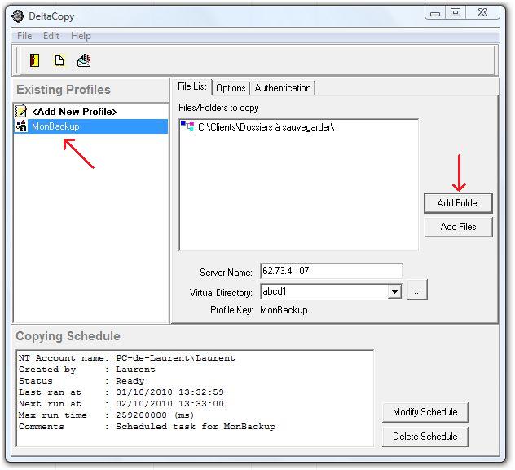
Task: Switch to the File List tab
Action: [192, 86]
